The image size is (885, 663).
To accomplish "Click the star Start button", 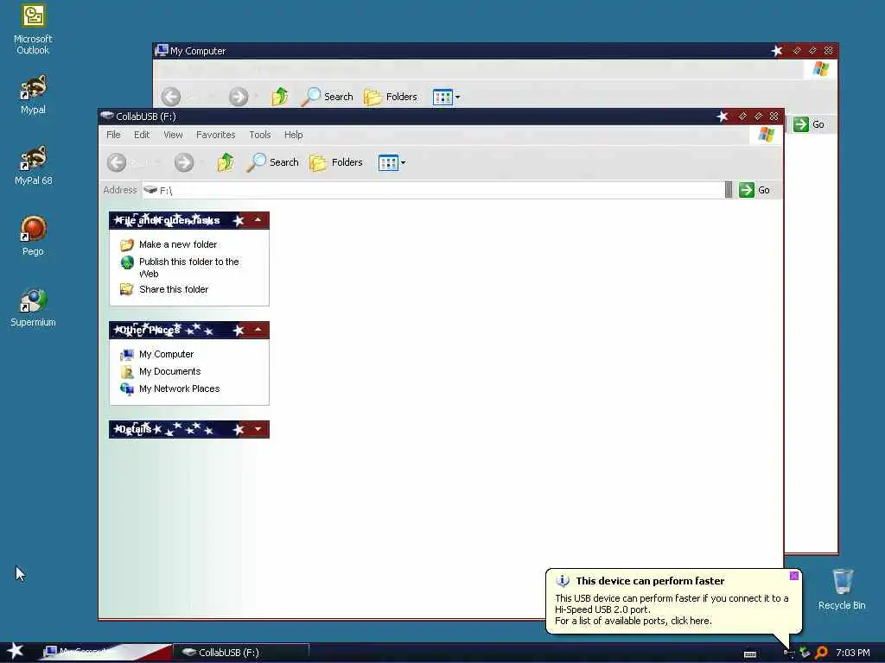I will (16, 651).
